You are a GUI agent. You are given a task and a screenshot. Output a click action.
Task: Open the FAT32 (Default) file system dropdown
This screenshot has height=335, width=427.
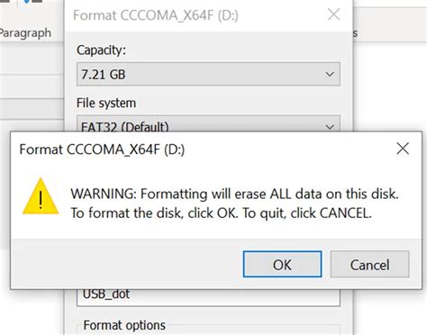[208, 123]
